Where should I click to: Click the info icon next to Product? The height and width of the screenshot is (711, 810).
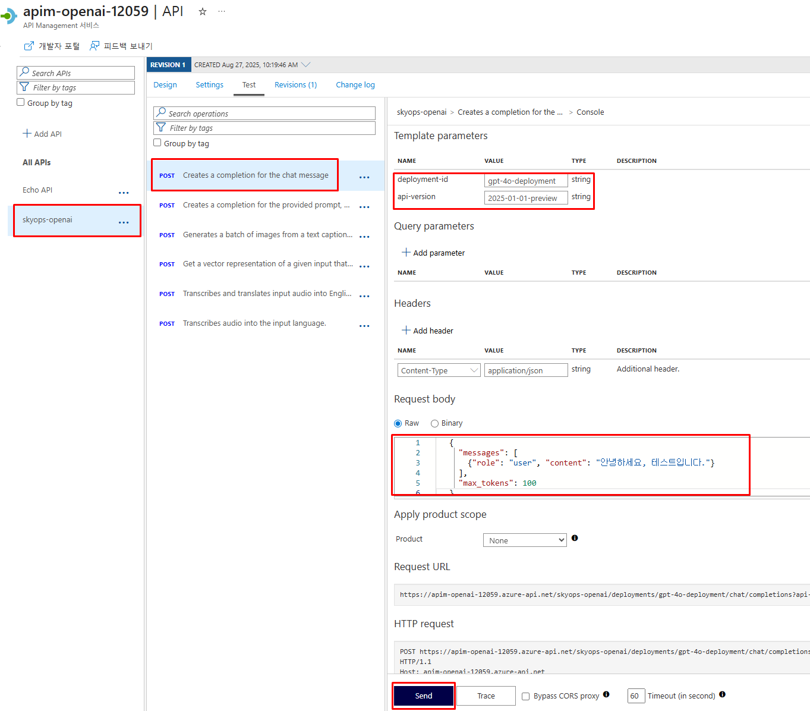tap(575, 538)
